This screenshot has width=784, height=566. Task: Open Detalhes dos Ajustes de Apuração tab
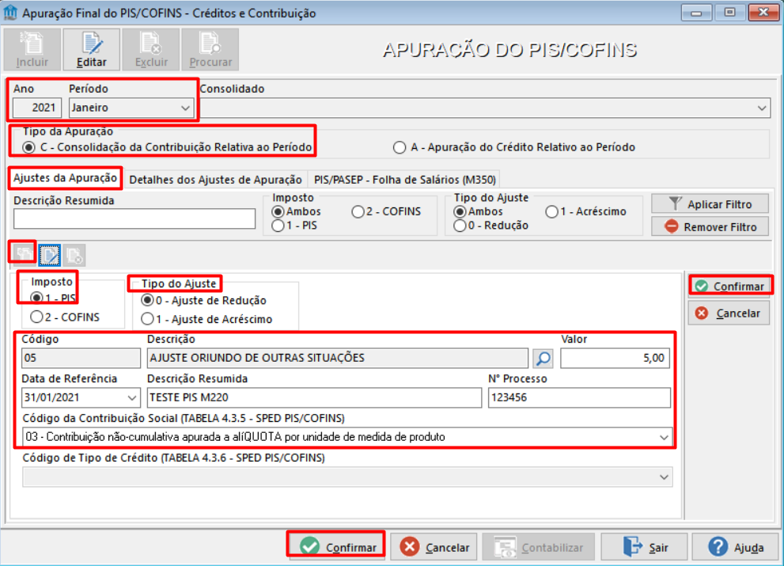(x=215, y=180)
